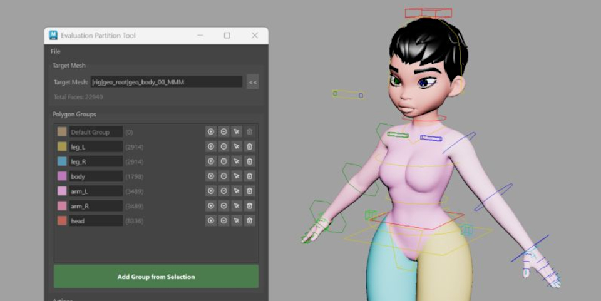Click the arm_R group name field

[x=96, y=206]
